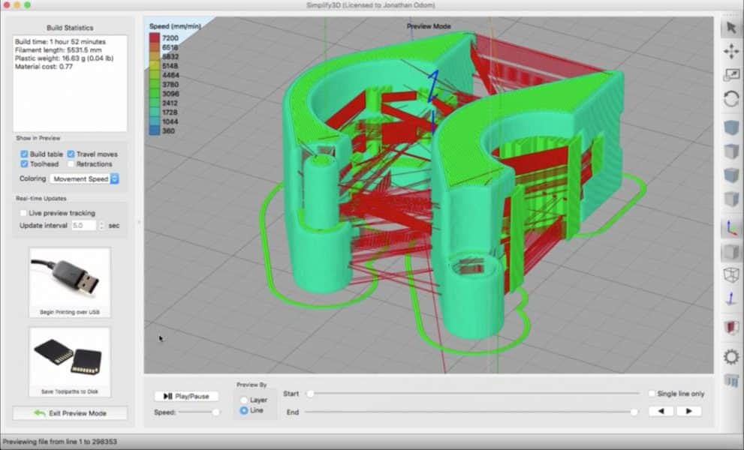Click the playback Speed slider handle
744x450 pixels.
click(216, 412)
